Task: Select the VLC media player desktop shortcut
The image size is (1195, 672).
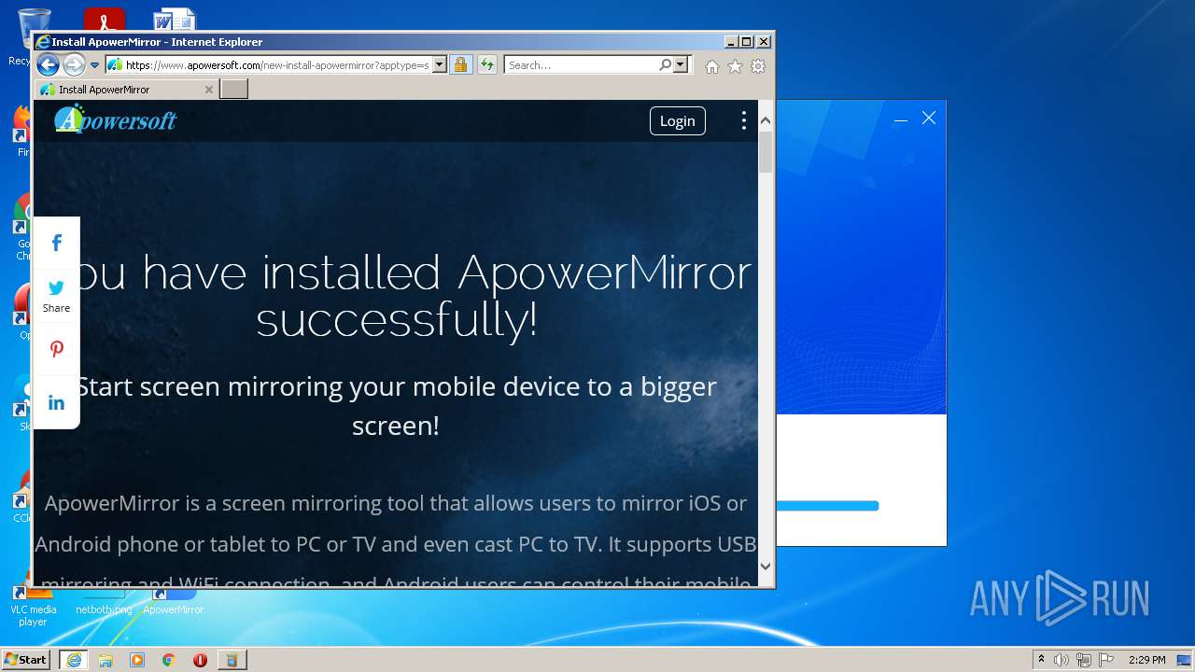Action: point(33,608)
